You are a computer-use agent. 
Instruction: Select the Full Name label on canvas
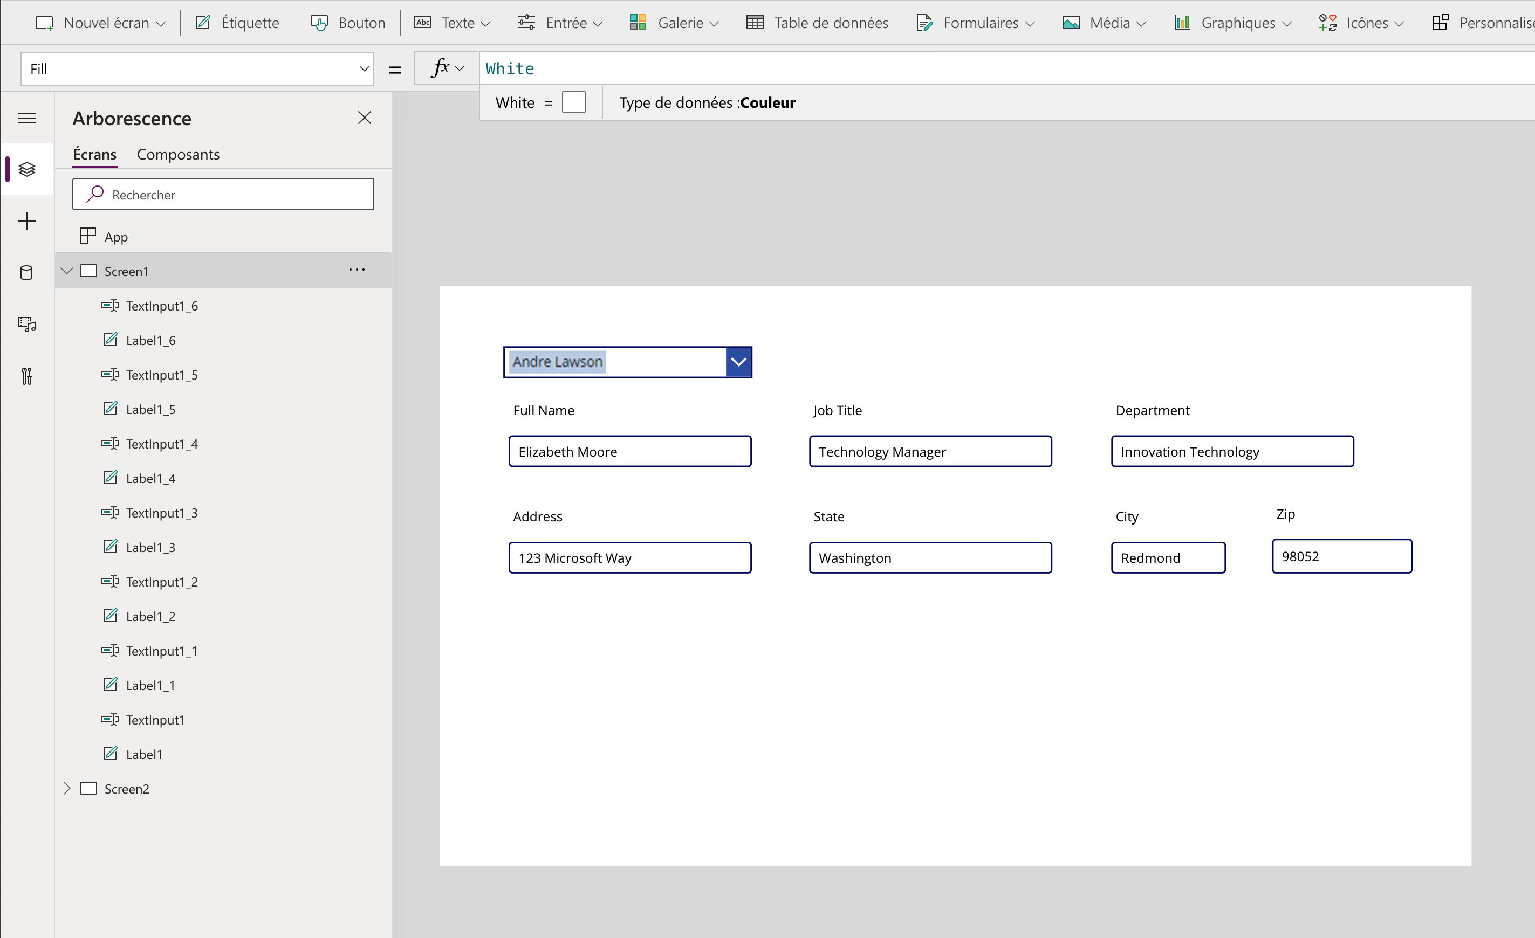coord(543,410)
